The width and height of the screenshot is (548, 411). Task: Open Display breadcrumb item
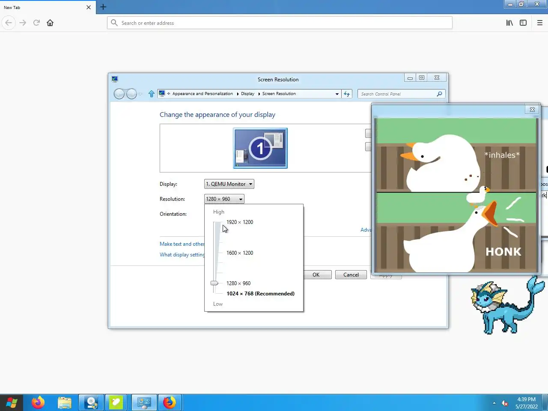pos(247,94)
